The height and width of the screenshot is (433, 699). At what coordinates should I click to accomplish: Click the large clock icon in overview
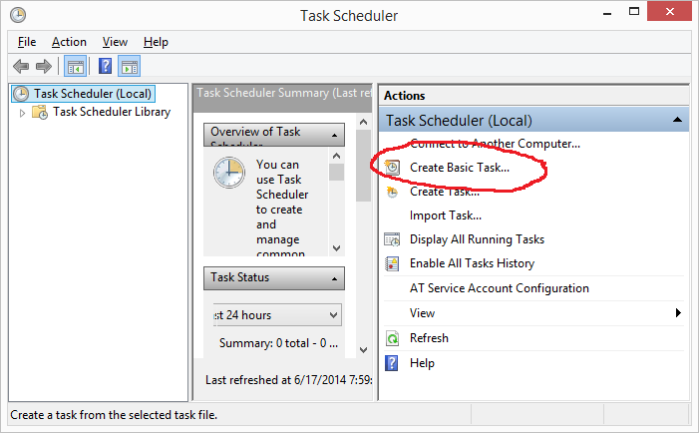(x=229, y=173)
